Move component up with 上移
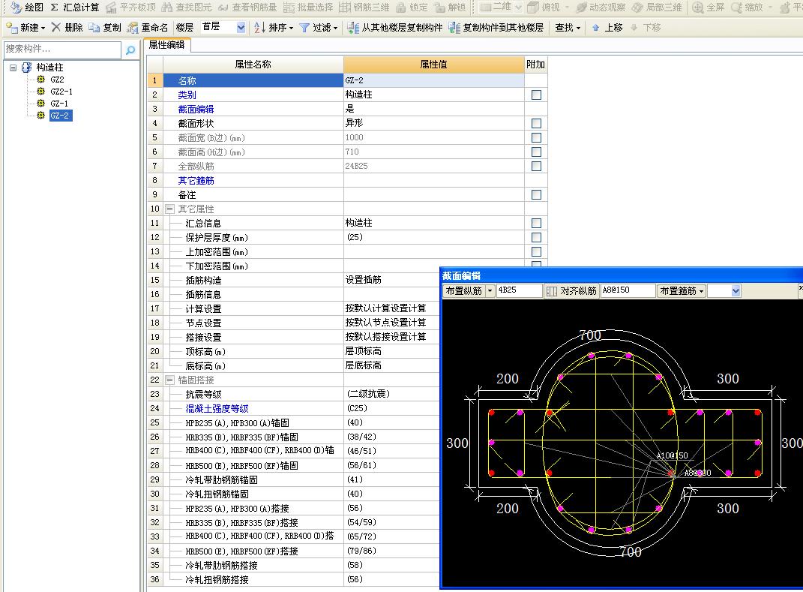 click(607, 27)
